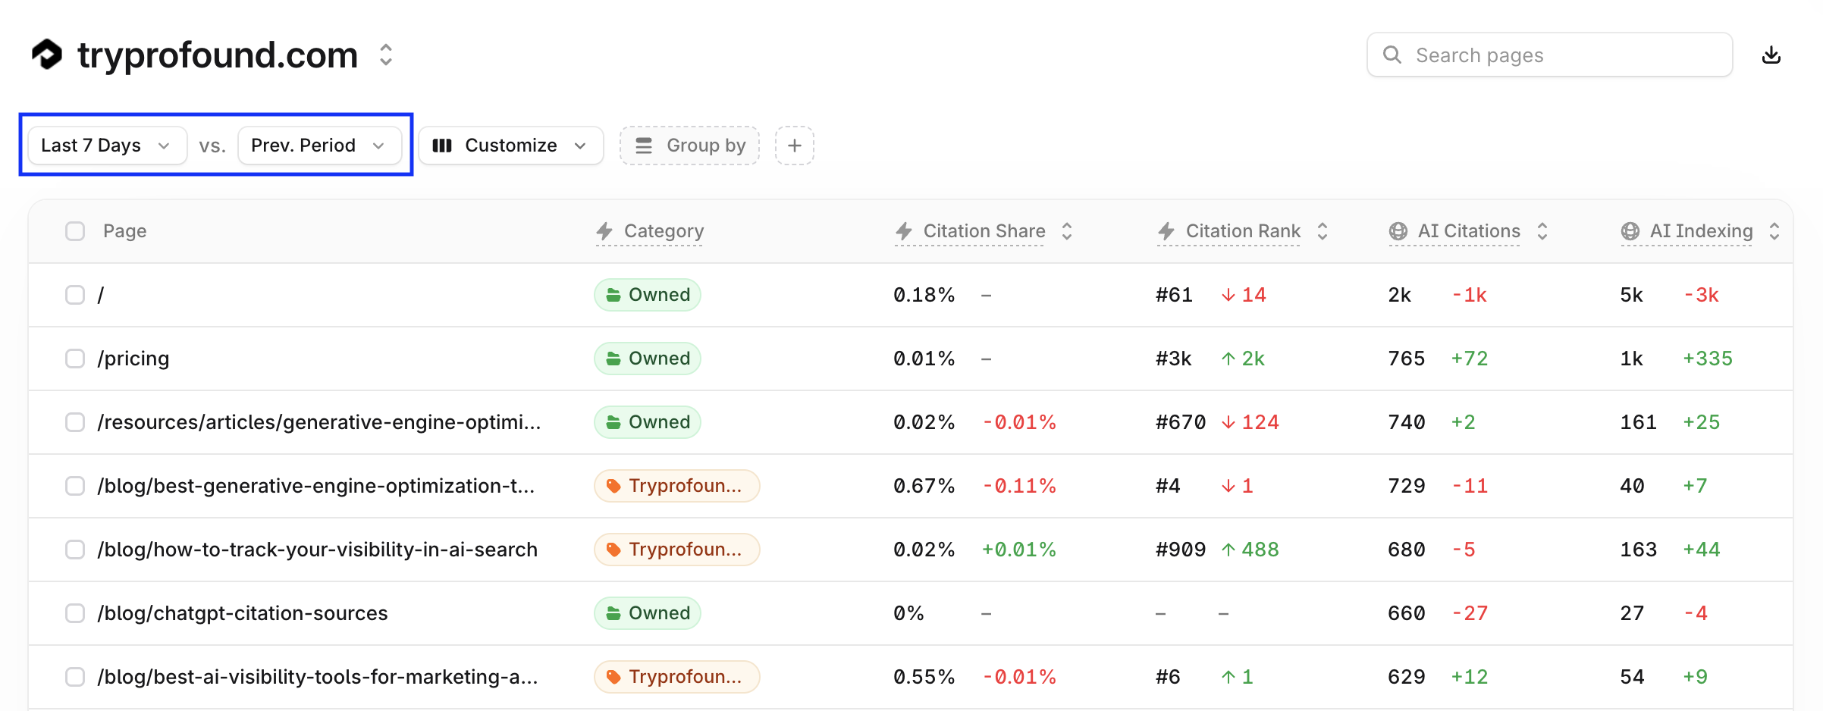Check the /blog/chatgpt-citation-sources checkbox
Screen dimensions: 1823x711
pyautogui.click(x=75, y=613)
